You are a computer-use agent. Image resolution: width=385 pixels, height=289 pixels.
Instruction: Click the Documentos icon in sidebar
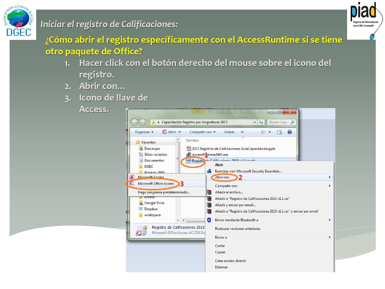click(141, 160)
